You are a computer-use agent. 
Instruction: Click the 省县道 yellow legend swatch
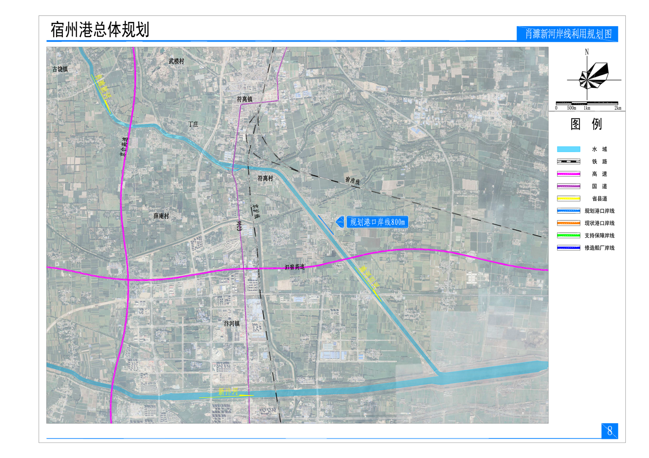pos(568,199)
